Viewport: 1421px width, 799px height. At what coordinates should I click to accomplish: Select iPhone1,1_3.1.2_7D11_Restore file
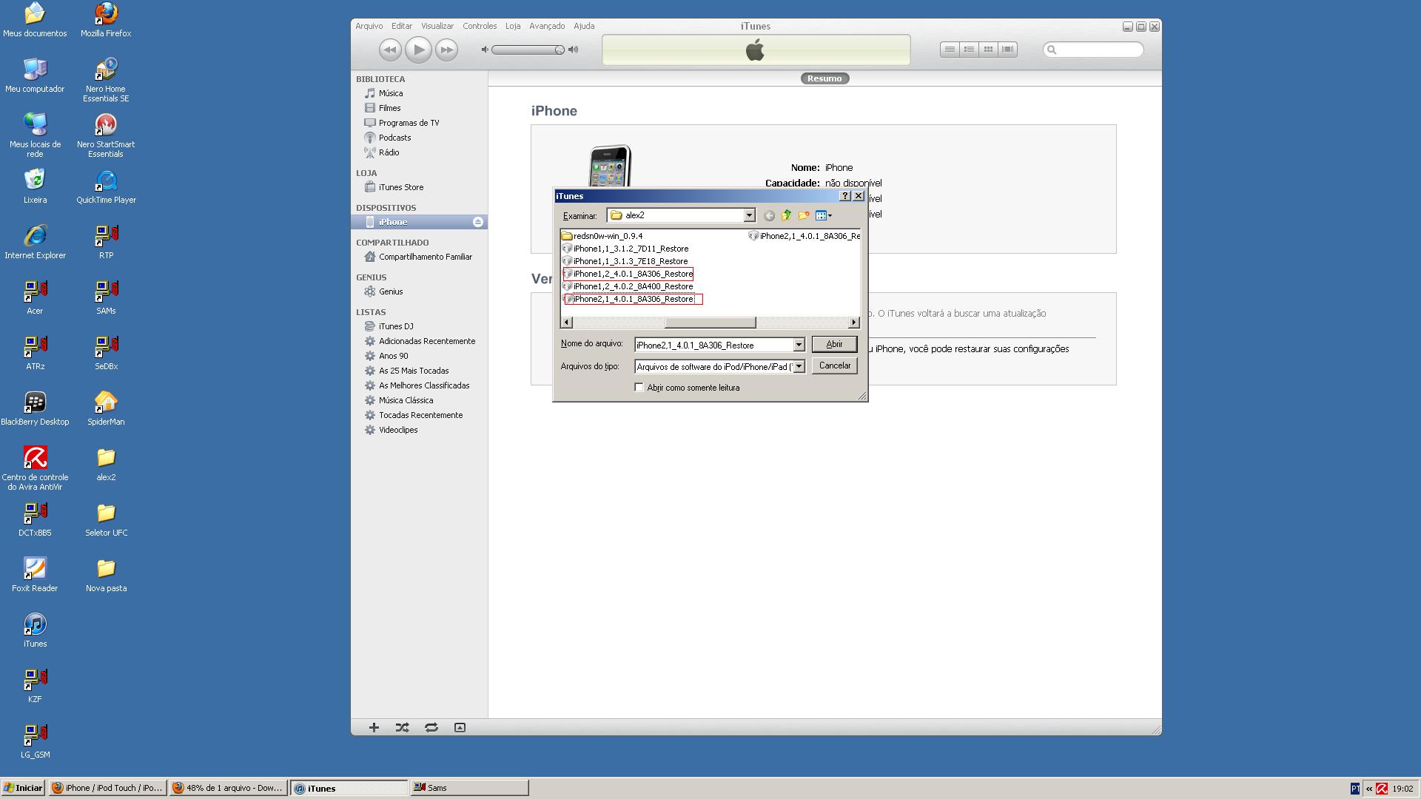[x=625, y=249]
